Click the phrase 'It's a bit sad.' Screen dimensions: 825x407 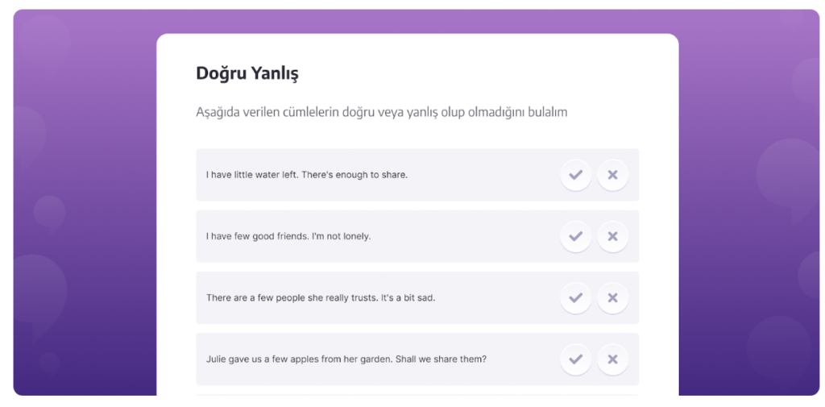pyautogui.click(x=408, y=297)
